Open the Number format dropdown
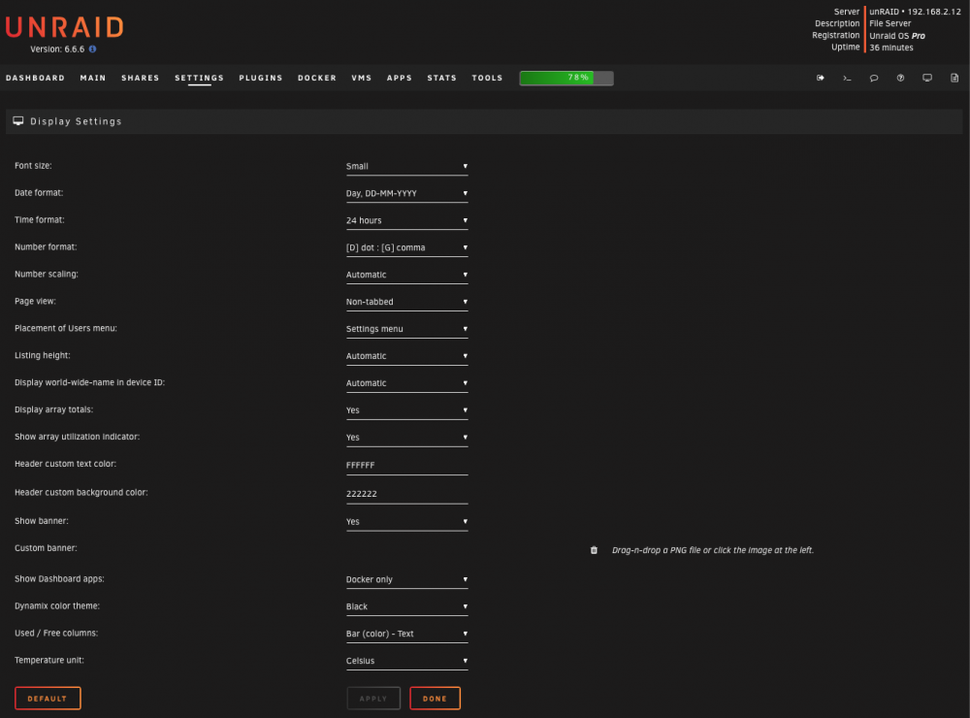This screenshot has width=970, height=718. (406, 247)
